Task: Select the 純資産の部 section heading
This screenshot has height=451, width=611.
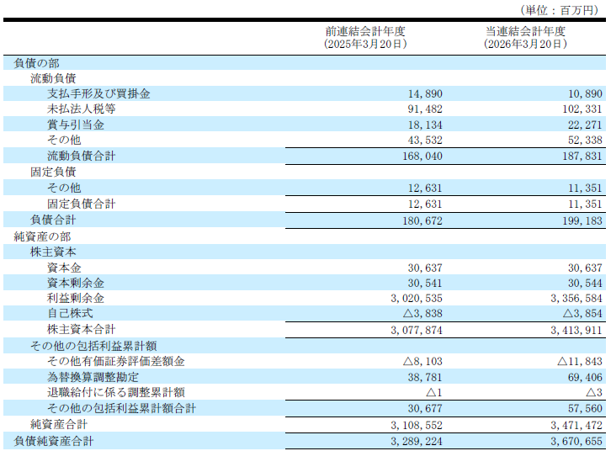Action: click(42, 236)
